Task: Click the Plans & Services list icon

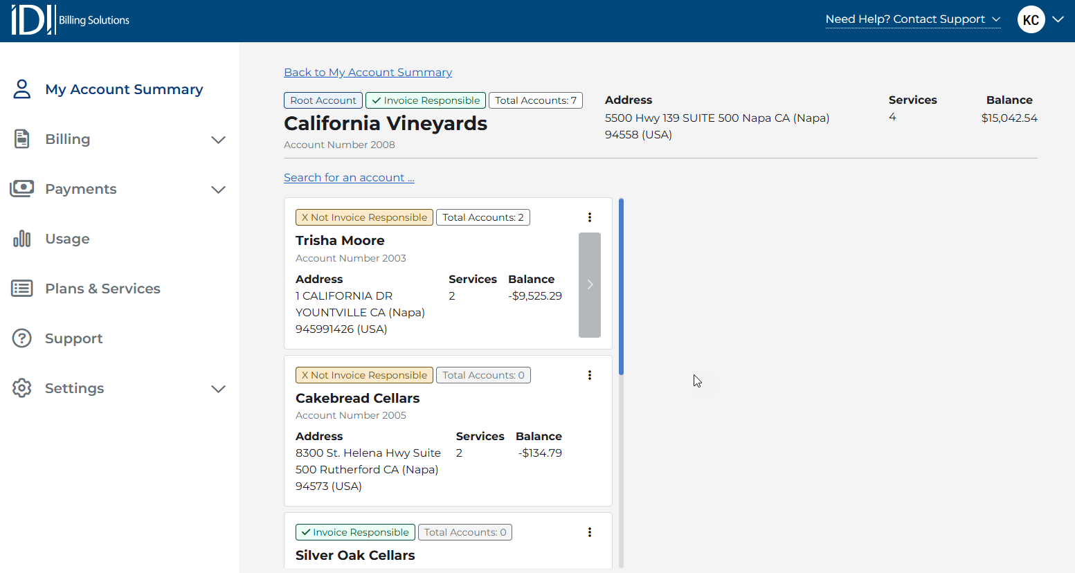Action: tap(22, 289)
